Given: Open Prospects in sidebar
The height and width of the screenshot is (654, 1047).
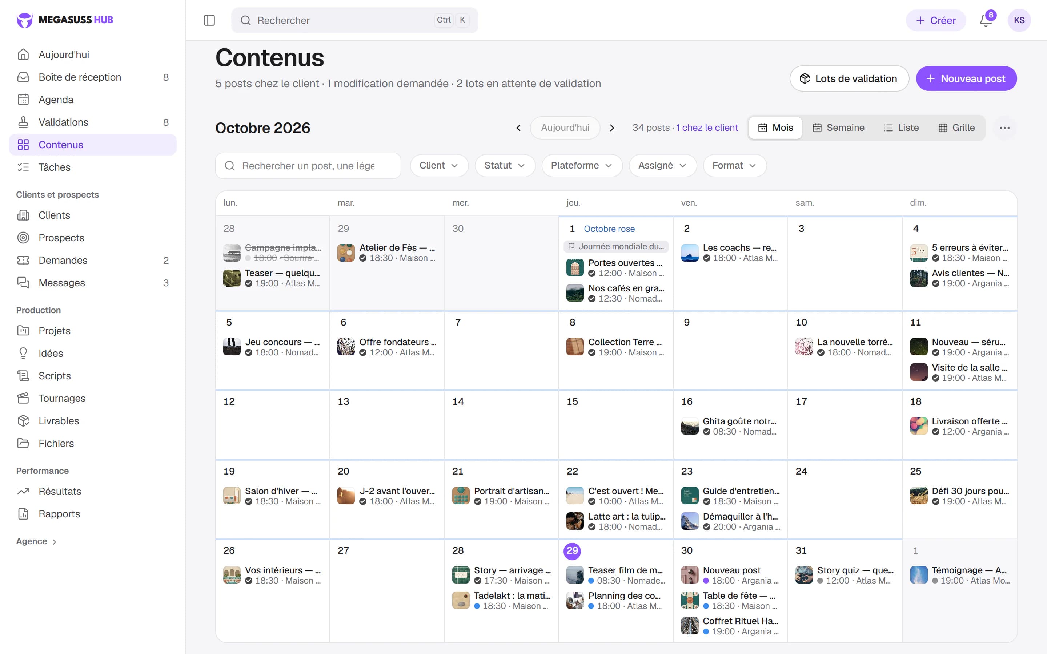Looking at the screenshot, I should point(93,238).
